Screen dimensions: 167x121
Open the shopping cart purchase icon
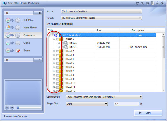coord(137,3)
